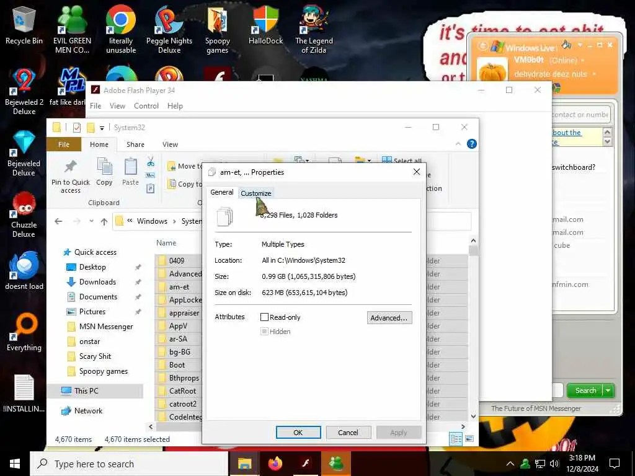Launch Peggle Nights Deluxe shortcut
The width and height of the screenshot is (635, 476).
click(x=169, y=29)
